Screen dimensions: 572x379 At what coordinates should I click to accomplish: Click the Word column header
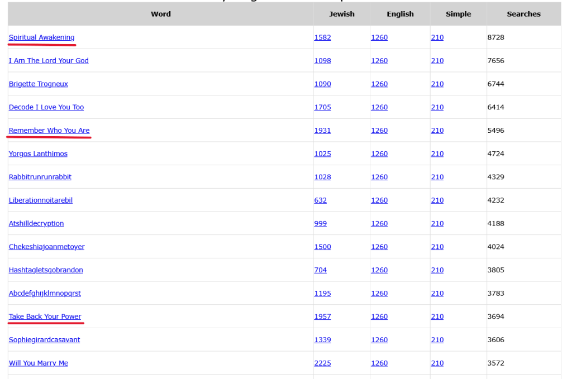tap(160, 14)
